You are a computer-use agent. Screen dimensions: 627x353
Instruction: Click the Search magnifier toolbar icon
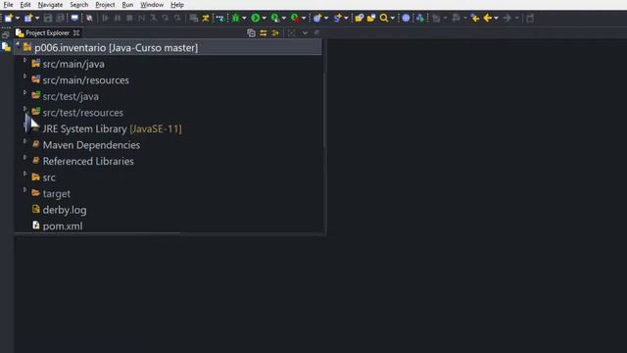click(x=383, y=18)
